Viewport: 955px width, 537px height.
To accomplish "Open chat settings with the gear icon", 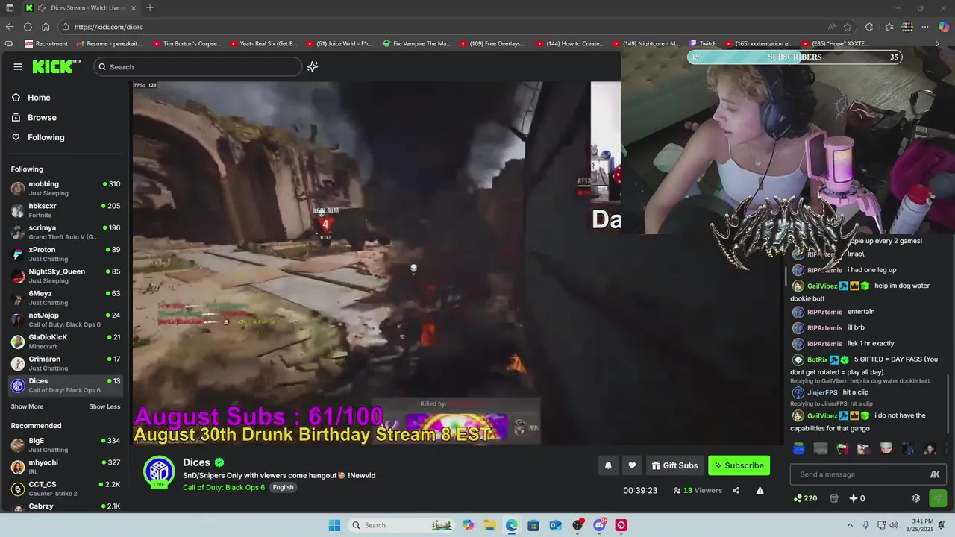I will [916, 498].
